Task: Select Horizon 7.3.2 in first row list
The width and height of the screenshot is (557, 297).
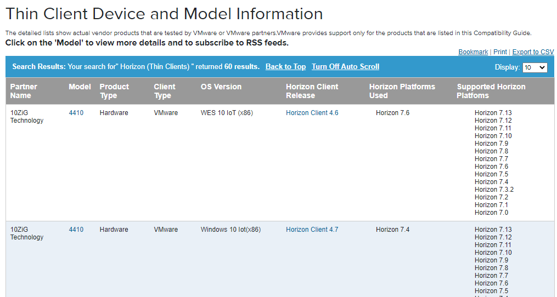Action: pyautogui.click(x=494, y=190)
